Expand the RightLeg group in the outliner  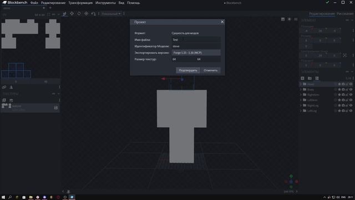(301, 106)
